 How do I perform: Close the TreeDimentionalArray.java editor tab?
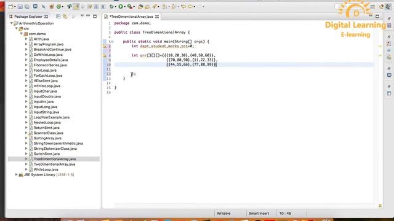pos(157,17)
